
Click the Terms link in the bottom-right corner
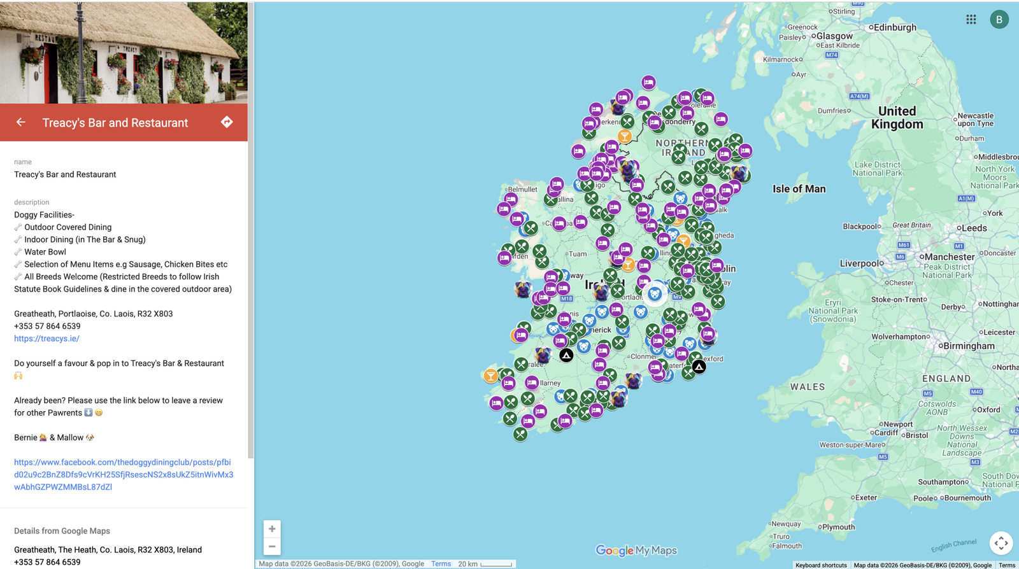click(1007, 565)
